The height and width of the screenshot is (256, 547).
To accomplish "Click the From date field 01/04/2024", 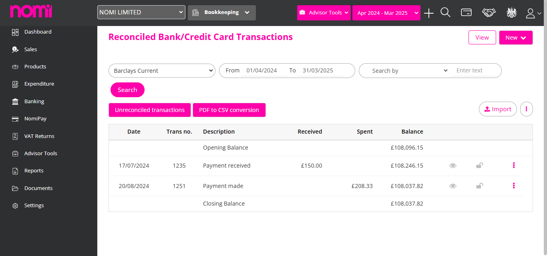I will pos(264,71).
